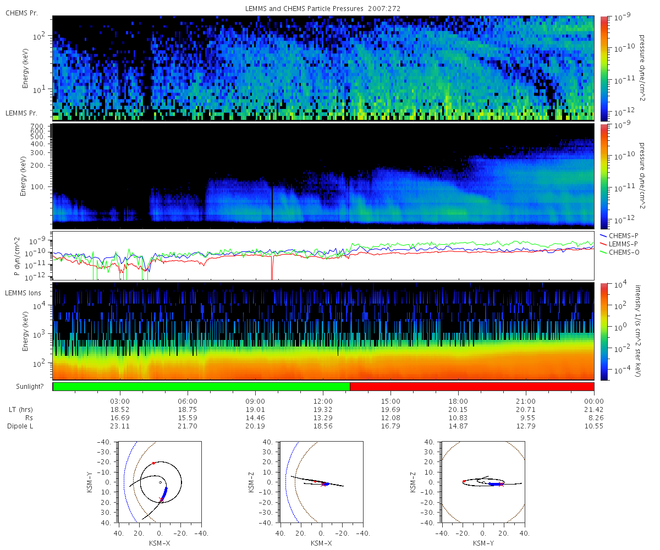Click the CHEMS-O legend entry

coord(619,252)
